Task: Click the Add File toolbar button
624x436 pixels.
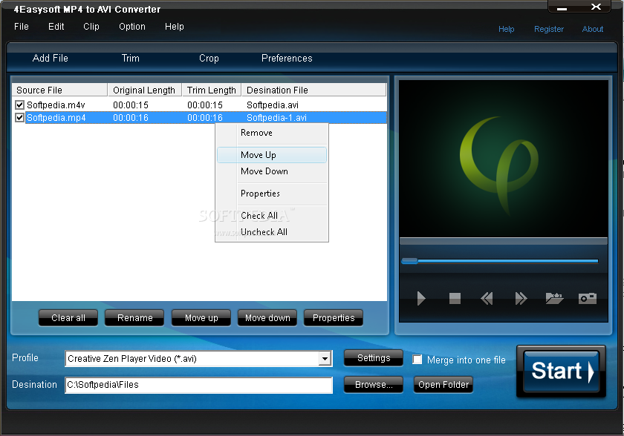Action: click(51, 59)
